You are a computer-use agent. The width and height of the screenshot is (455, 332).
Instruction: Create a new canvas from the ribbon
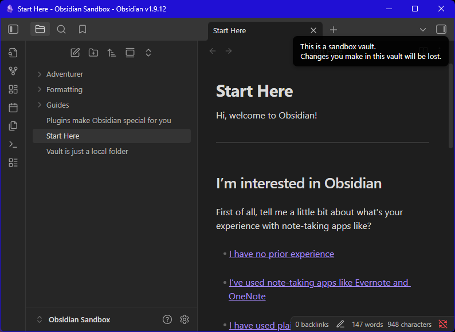13,89
